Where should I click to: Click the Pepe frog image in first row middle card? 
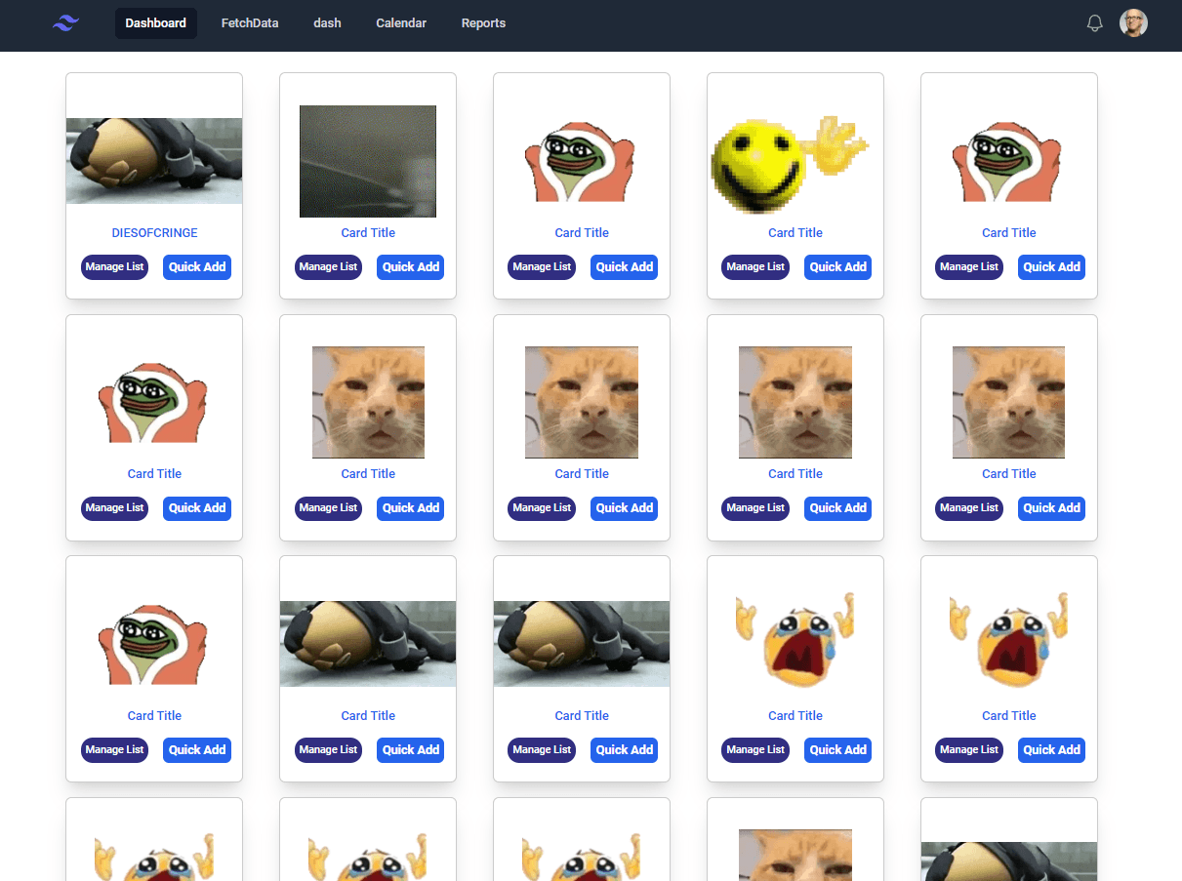[x=580, y=162]
